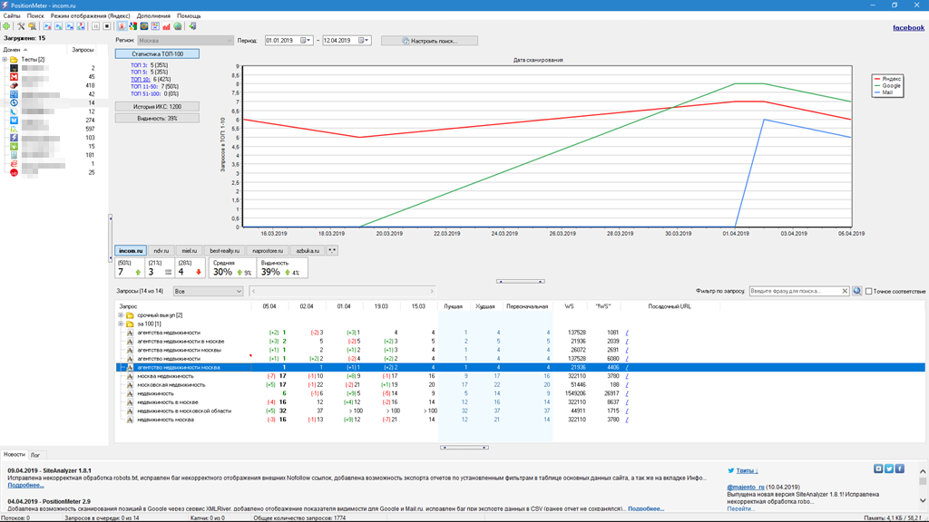The height and width of the screenshot is (522, 929).
Task: Click the search icon next to query filter
Action: pyautogui.click(x=857, y=291)
